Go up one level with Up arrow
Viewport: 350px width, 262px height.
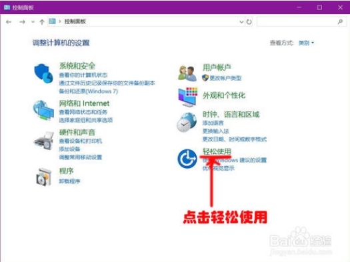42,22
